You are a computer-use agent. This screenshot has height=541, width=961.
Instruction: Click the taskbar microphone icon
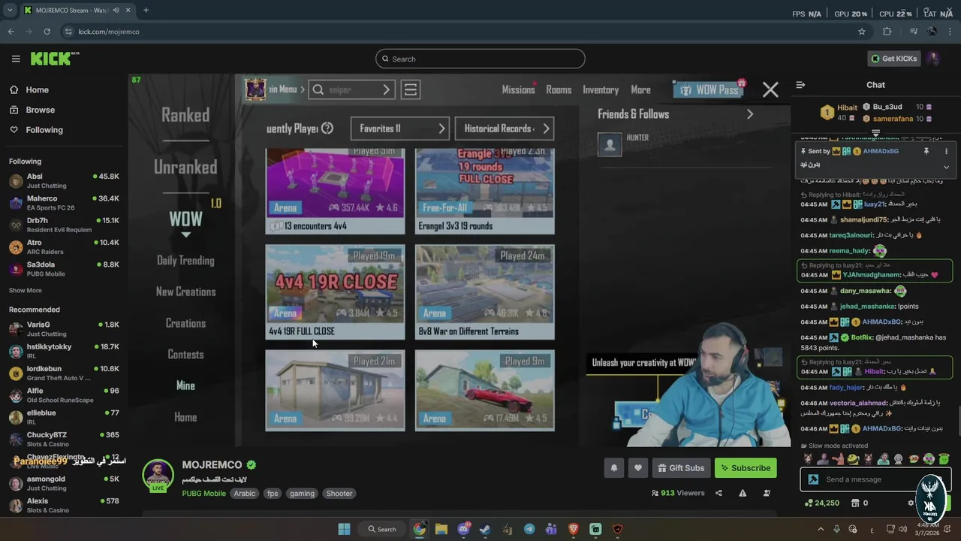[x=836, y=529]
